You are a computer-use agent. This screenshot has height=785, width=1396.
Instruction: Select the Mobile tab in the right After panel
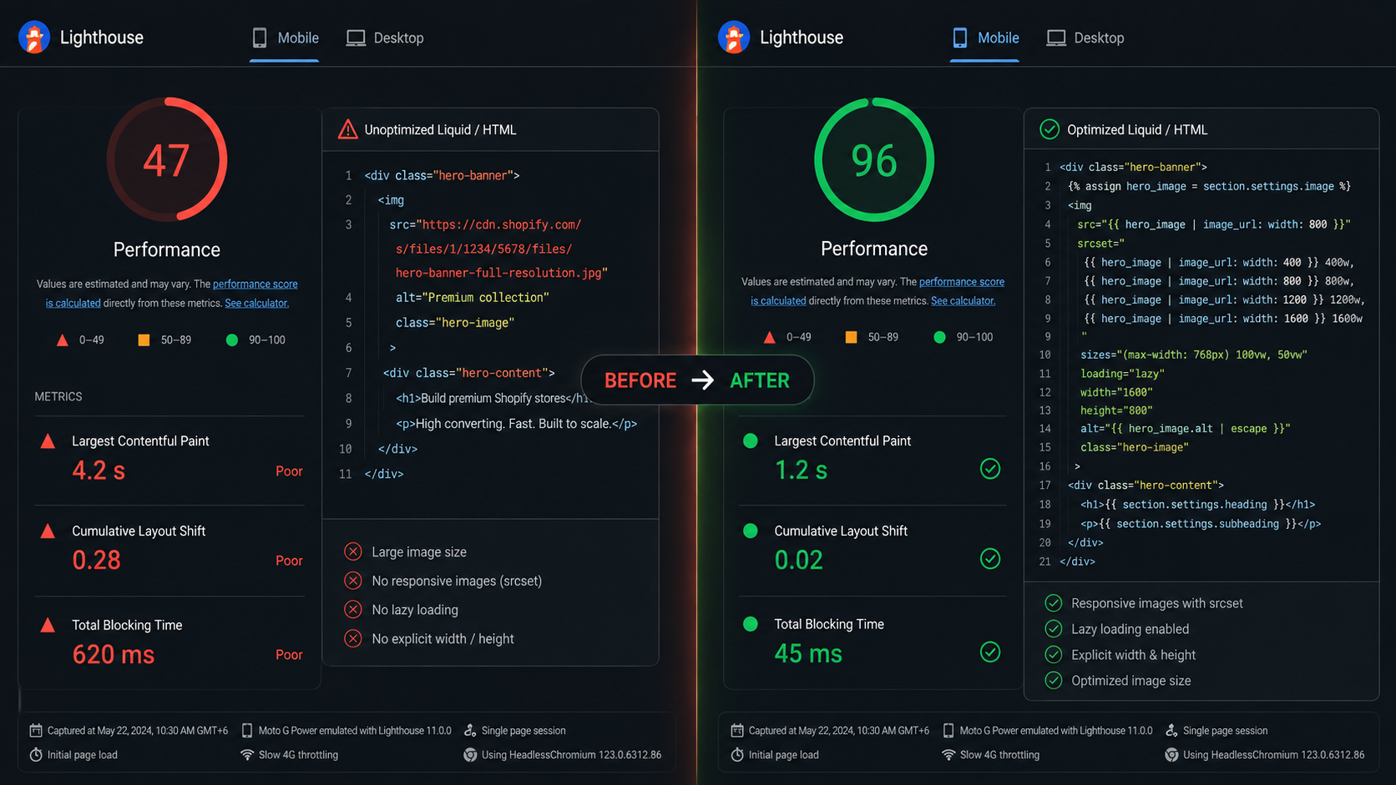pyautogui.click(x=985, y=38)
